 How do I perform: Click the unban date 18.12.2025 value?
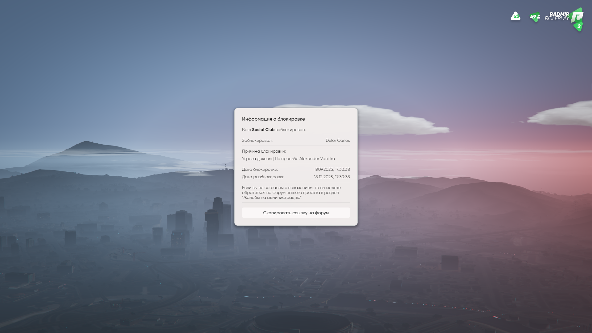332,177
